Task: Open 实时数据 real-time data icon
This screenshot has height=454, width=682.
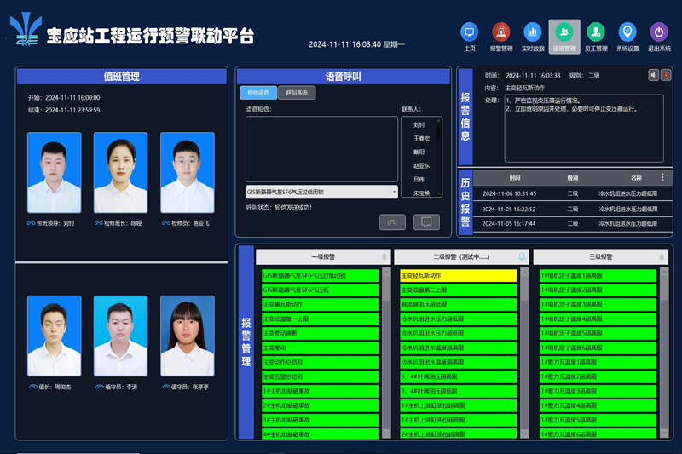Action: [532, 33]
